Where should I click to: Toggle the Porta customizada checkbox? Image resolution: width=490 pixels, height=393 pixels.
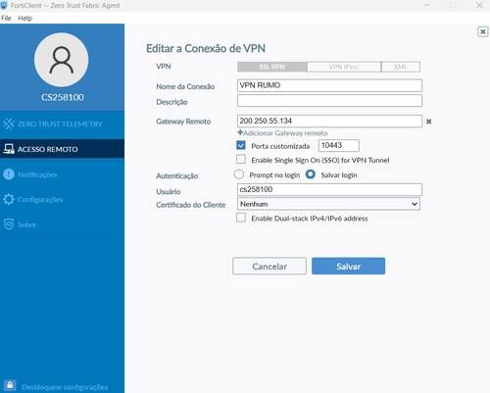pyautogui.click(x=241, y=145)
